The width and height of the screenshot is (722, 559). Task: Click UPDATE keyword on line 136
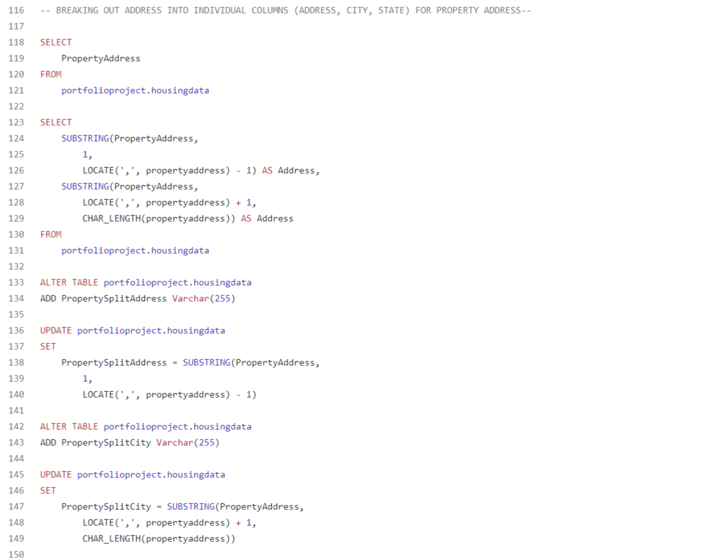coord(56,330)
